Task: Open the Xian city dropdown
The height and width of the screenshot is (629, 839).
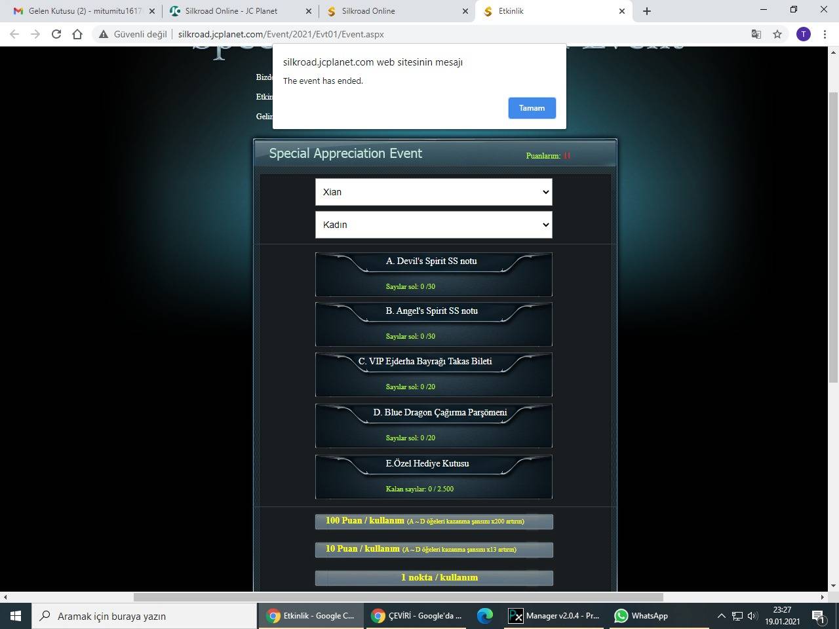Action: [433, 192]
